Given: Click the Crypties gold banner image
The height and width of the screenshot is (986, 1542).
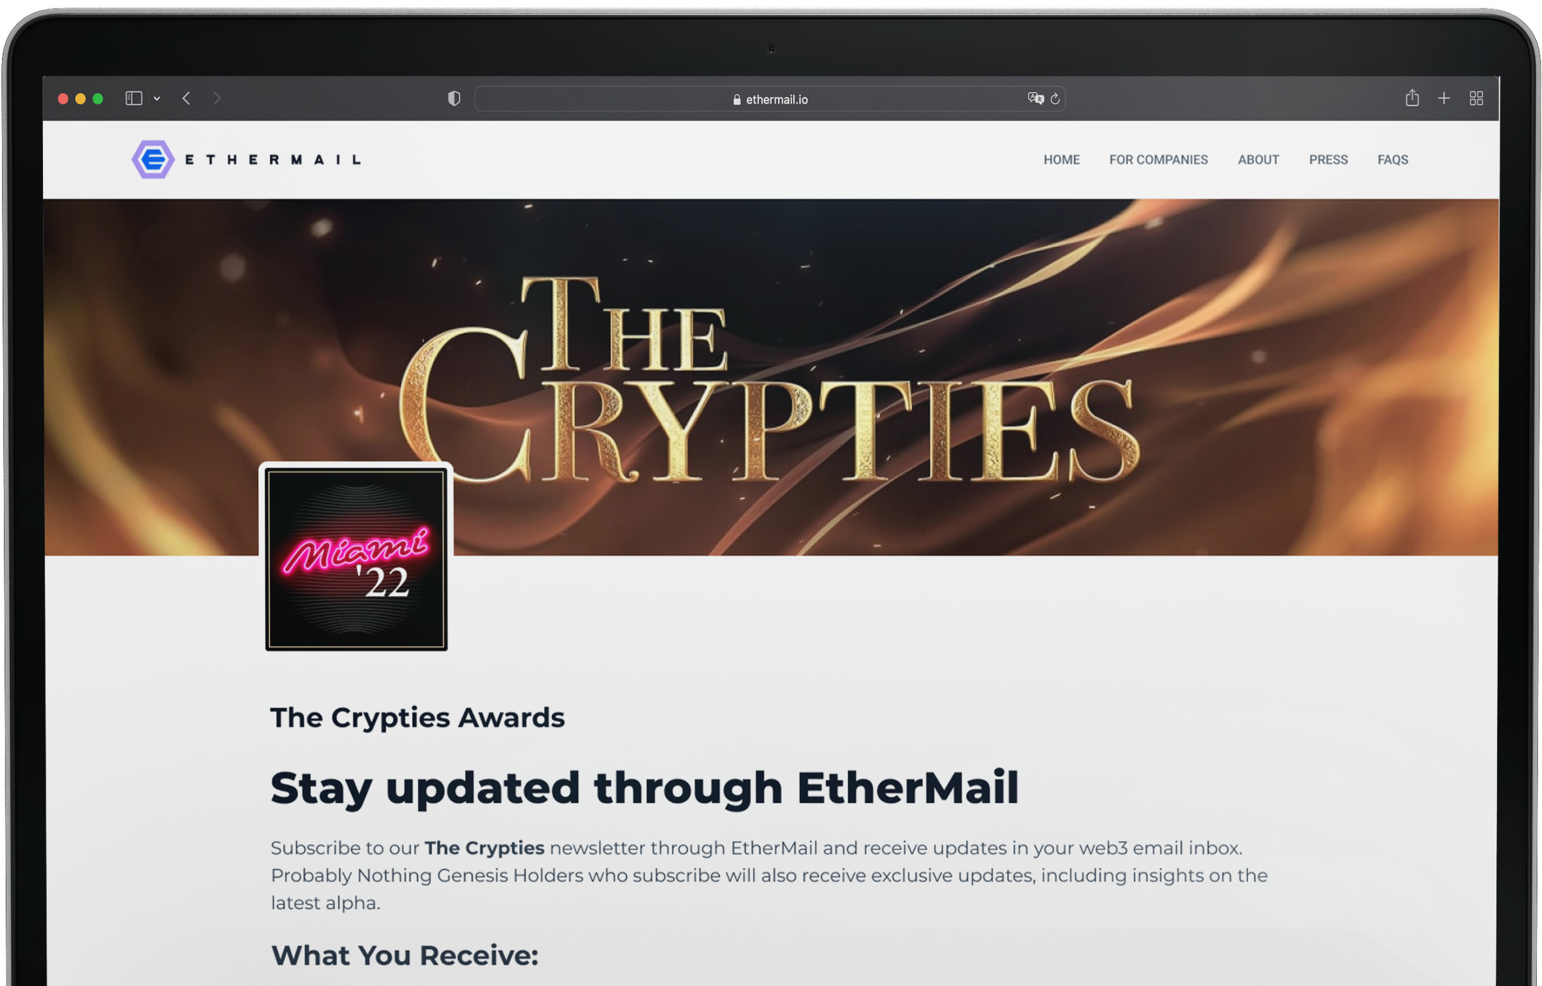Looking at the screenshot, I should pos(771,377).
